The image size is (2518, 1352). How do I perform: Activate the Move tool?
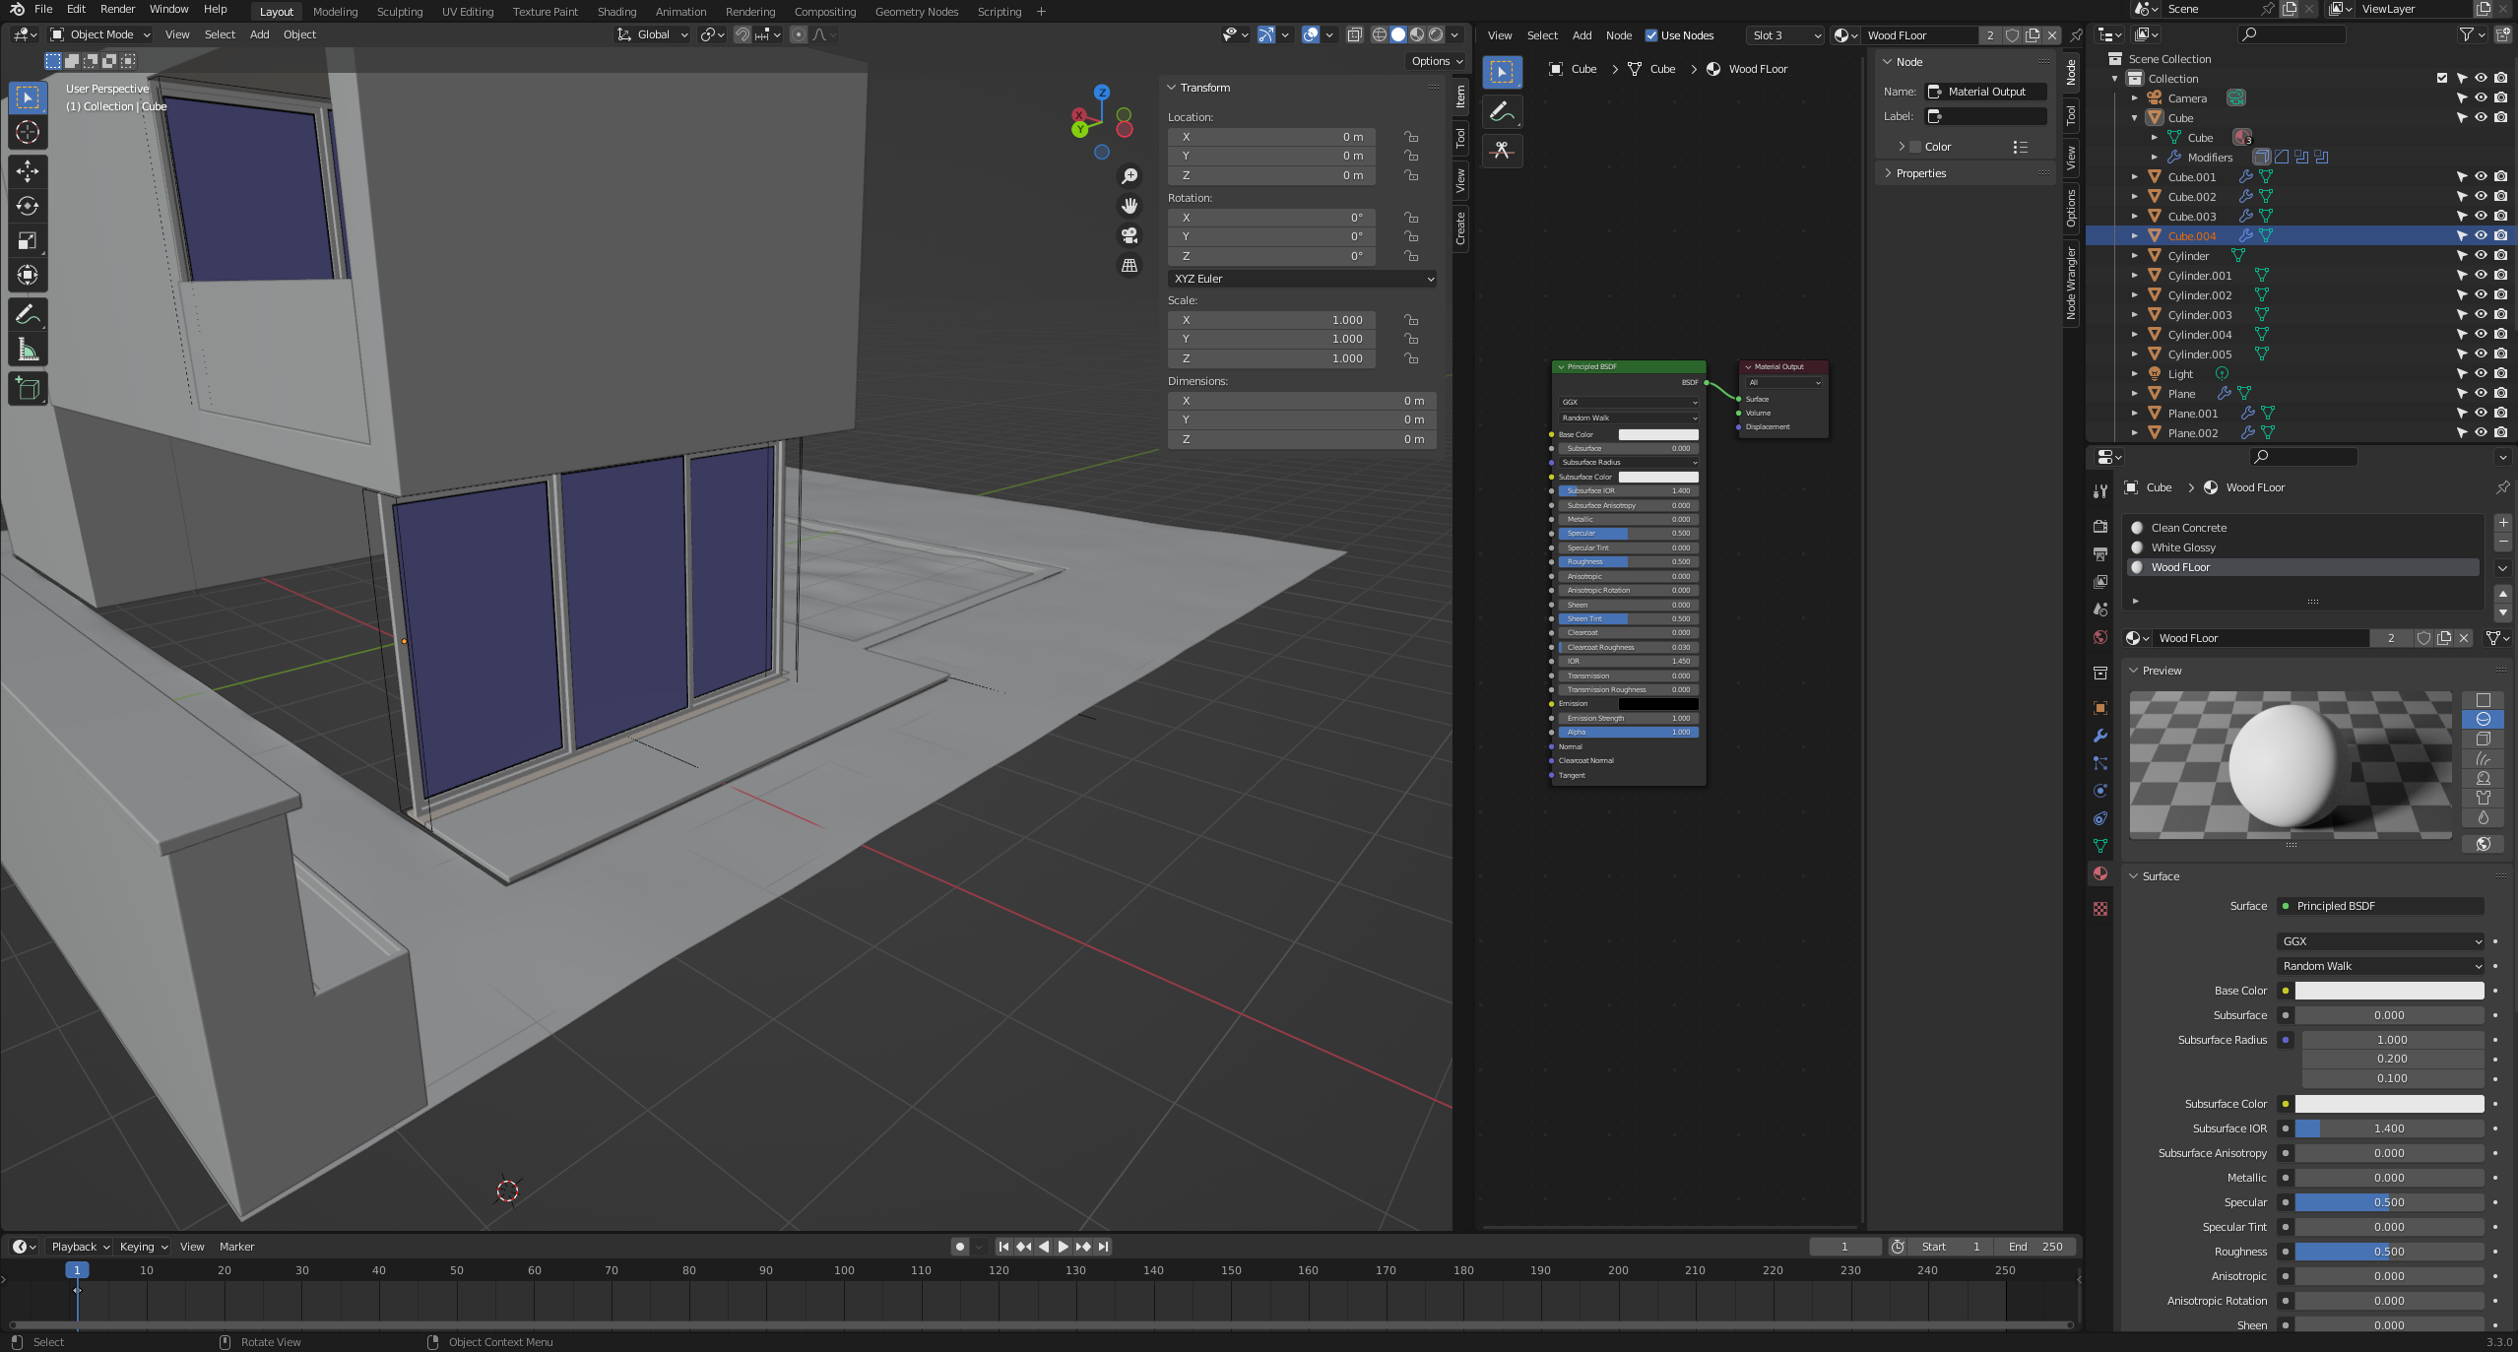pos(28,171)
